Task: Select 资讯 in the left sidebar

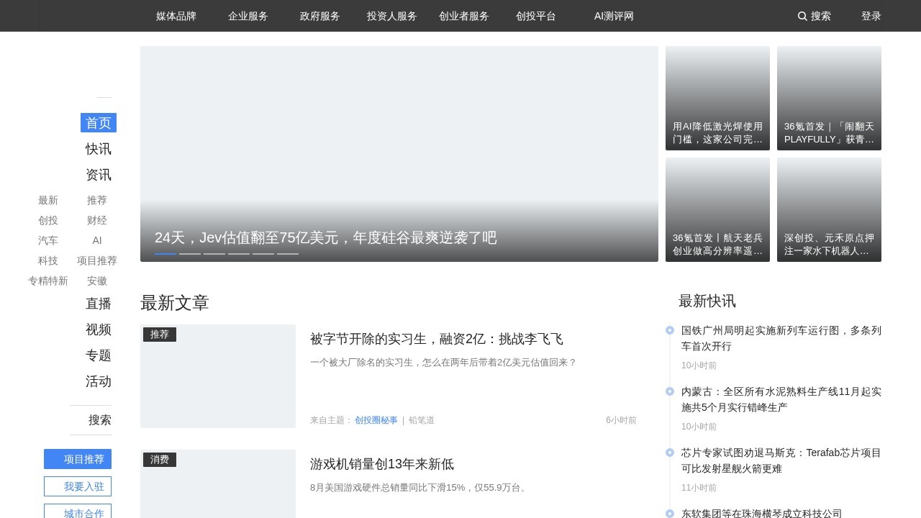Action: tap(99, 175)
